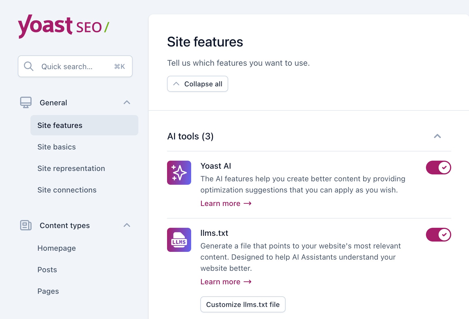Click the AI tools (3) section title
The image size is (469, 319).
point(190,136)
